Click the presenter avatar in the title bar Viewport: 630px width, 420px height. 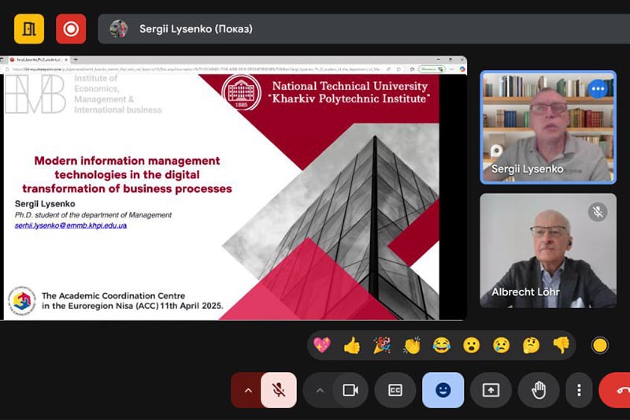(x=119, y=29)
